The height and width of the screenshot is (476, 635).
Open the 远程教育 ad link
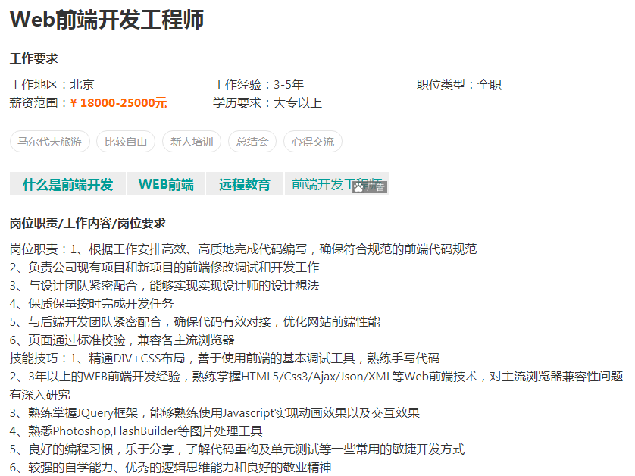point(245,184)
